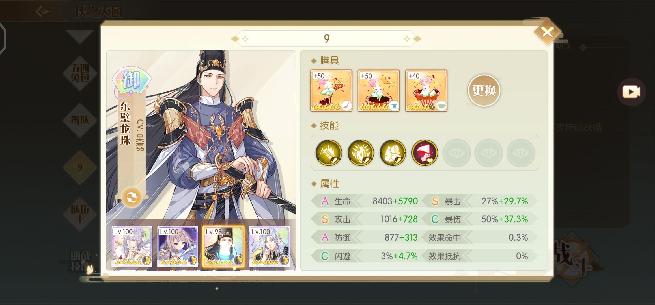Tap the first locked empty skill slot

pos(456,153)
